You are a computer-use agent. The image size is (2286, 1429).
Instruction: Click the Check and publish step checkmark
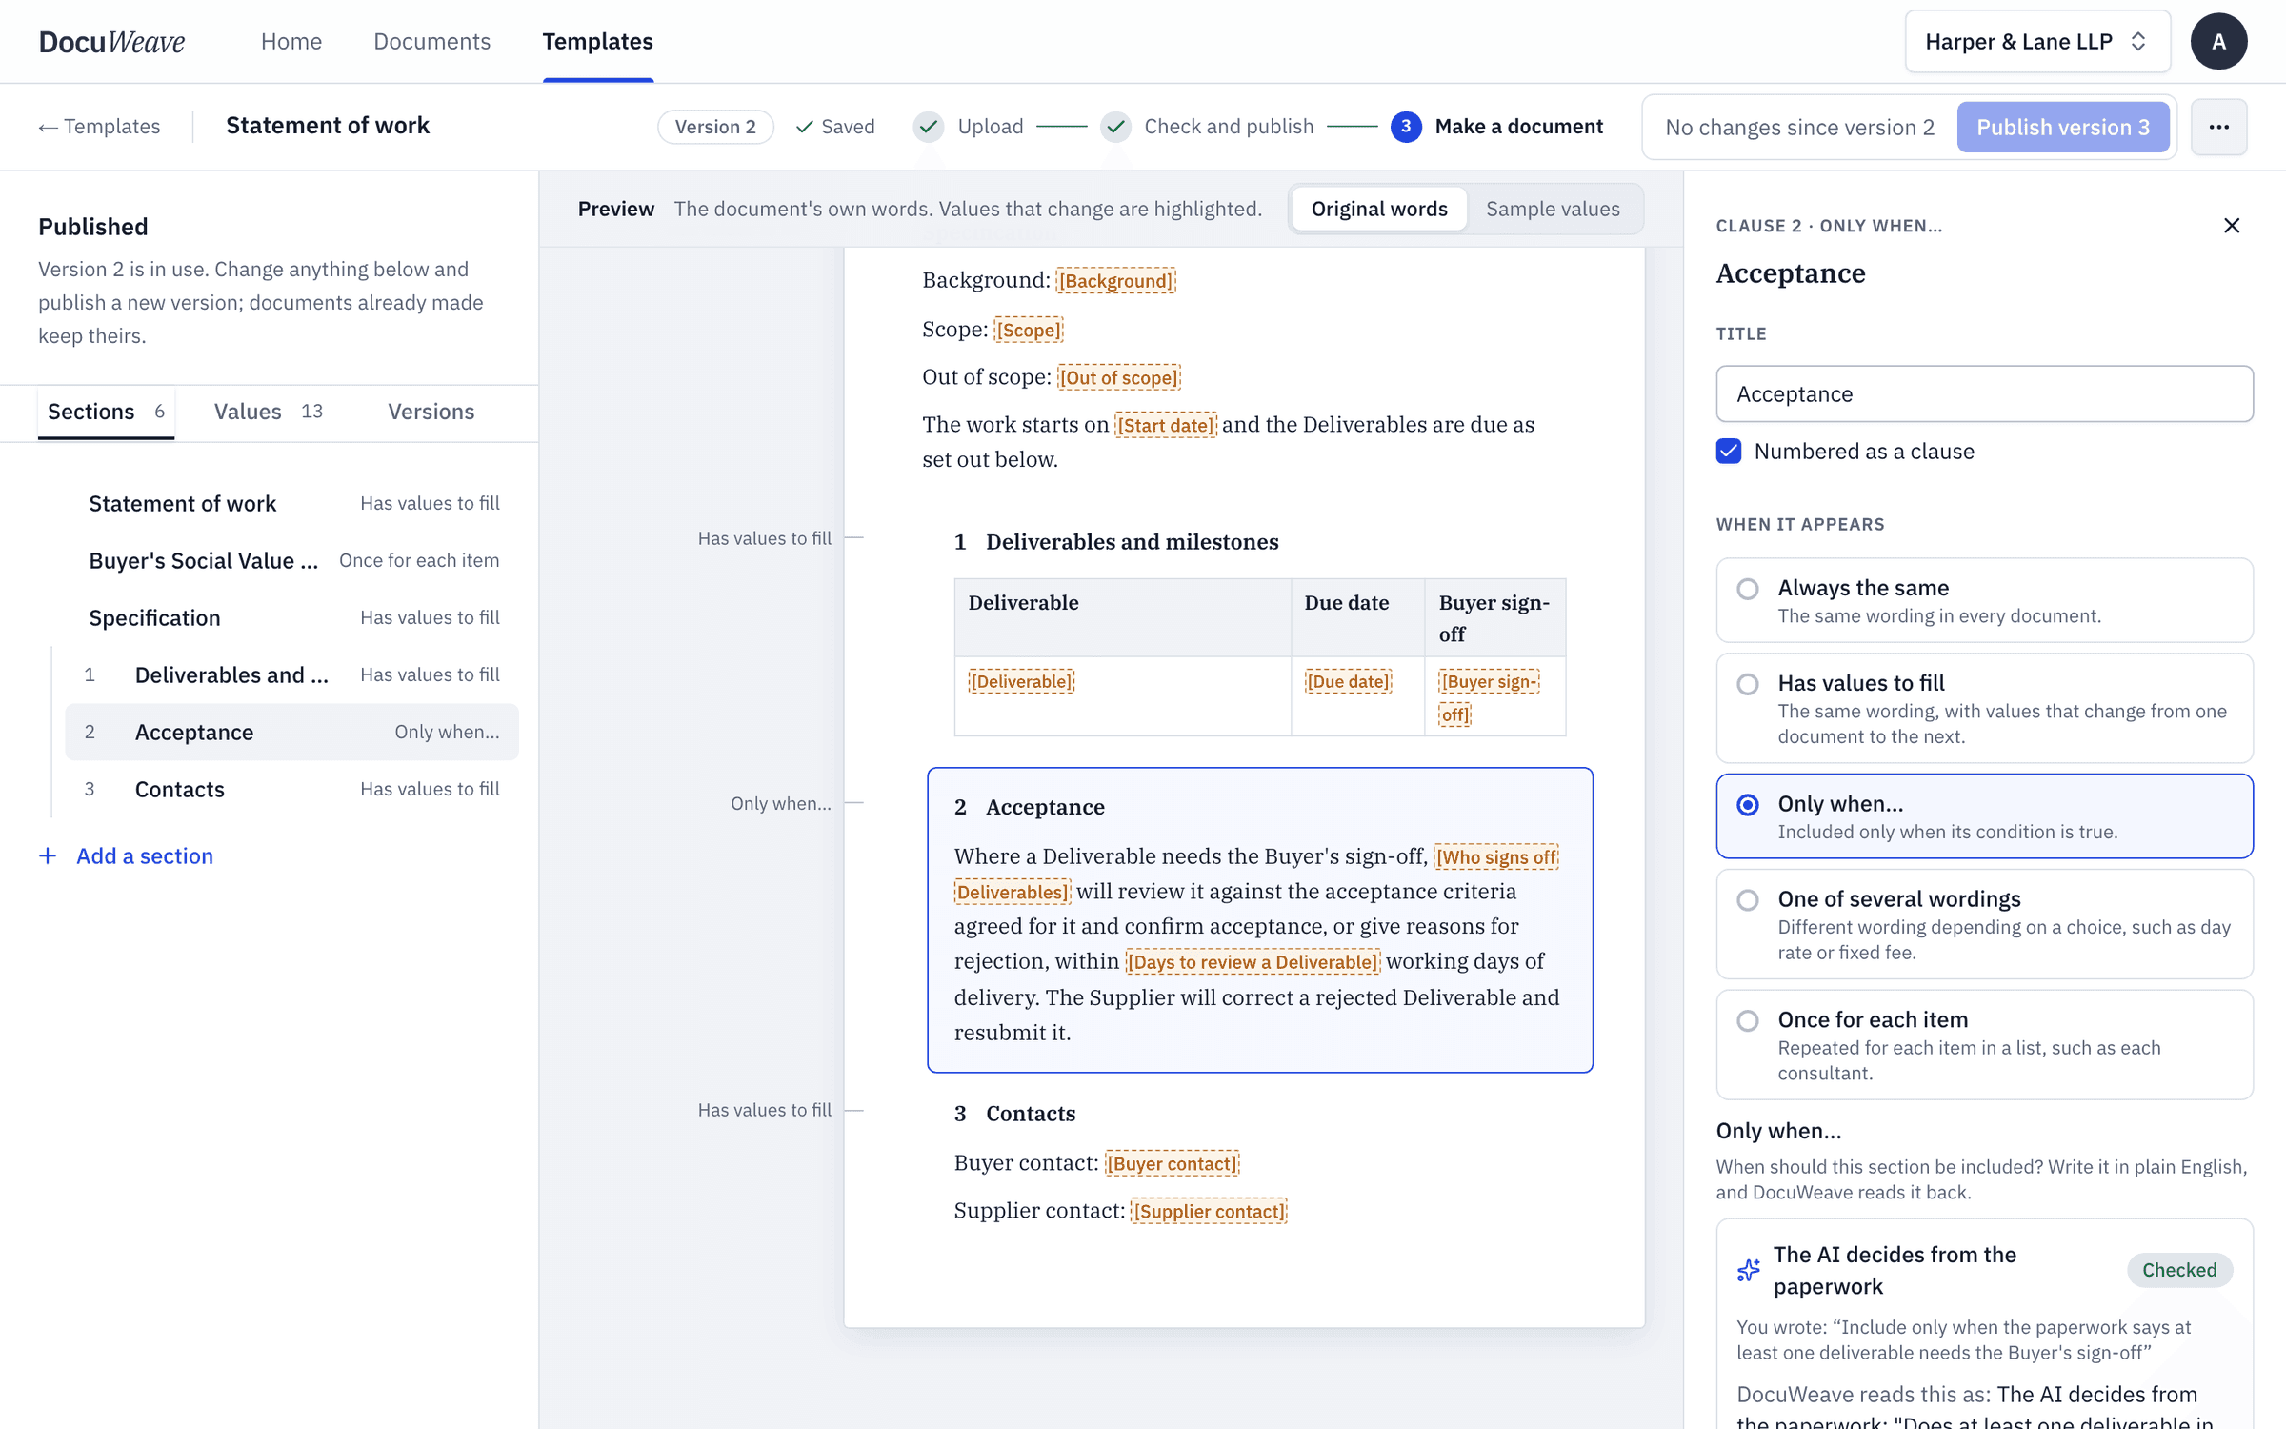coord(1115,127)
